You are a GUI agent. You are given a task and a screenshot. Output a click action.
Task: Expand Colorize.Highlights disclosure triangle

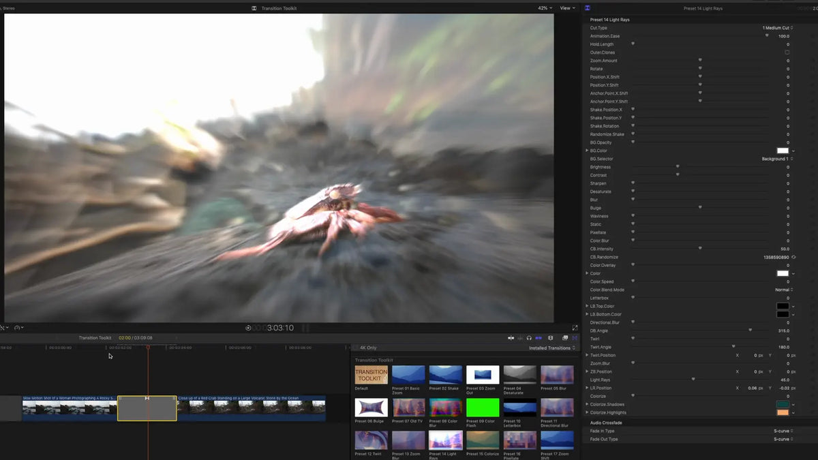pyautogui.click(x=587, y=412)
